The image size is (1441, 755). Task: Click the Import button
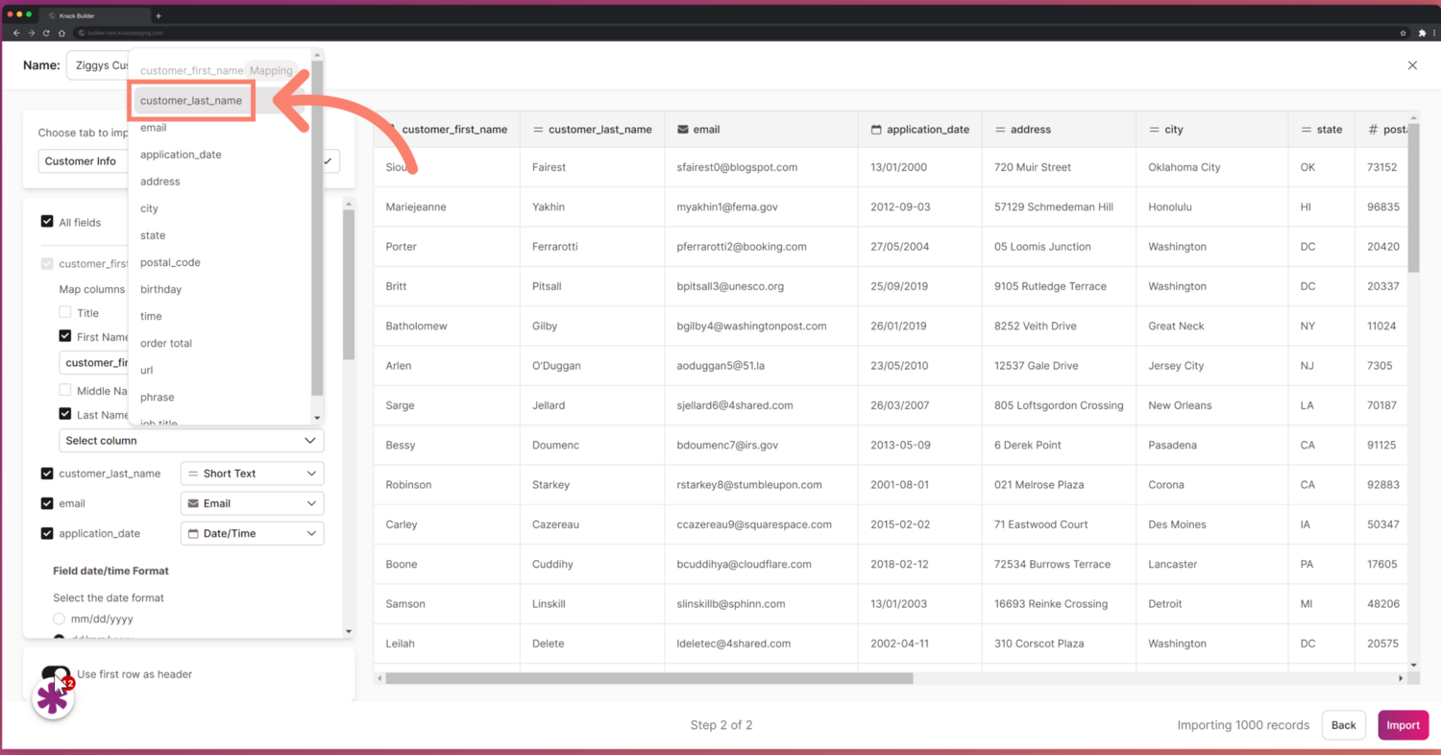[x=1404, y=725]
